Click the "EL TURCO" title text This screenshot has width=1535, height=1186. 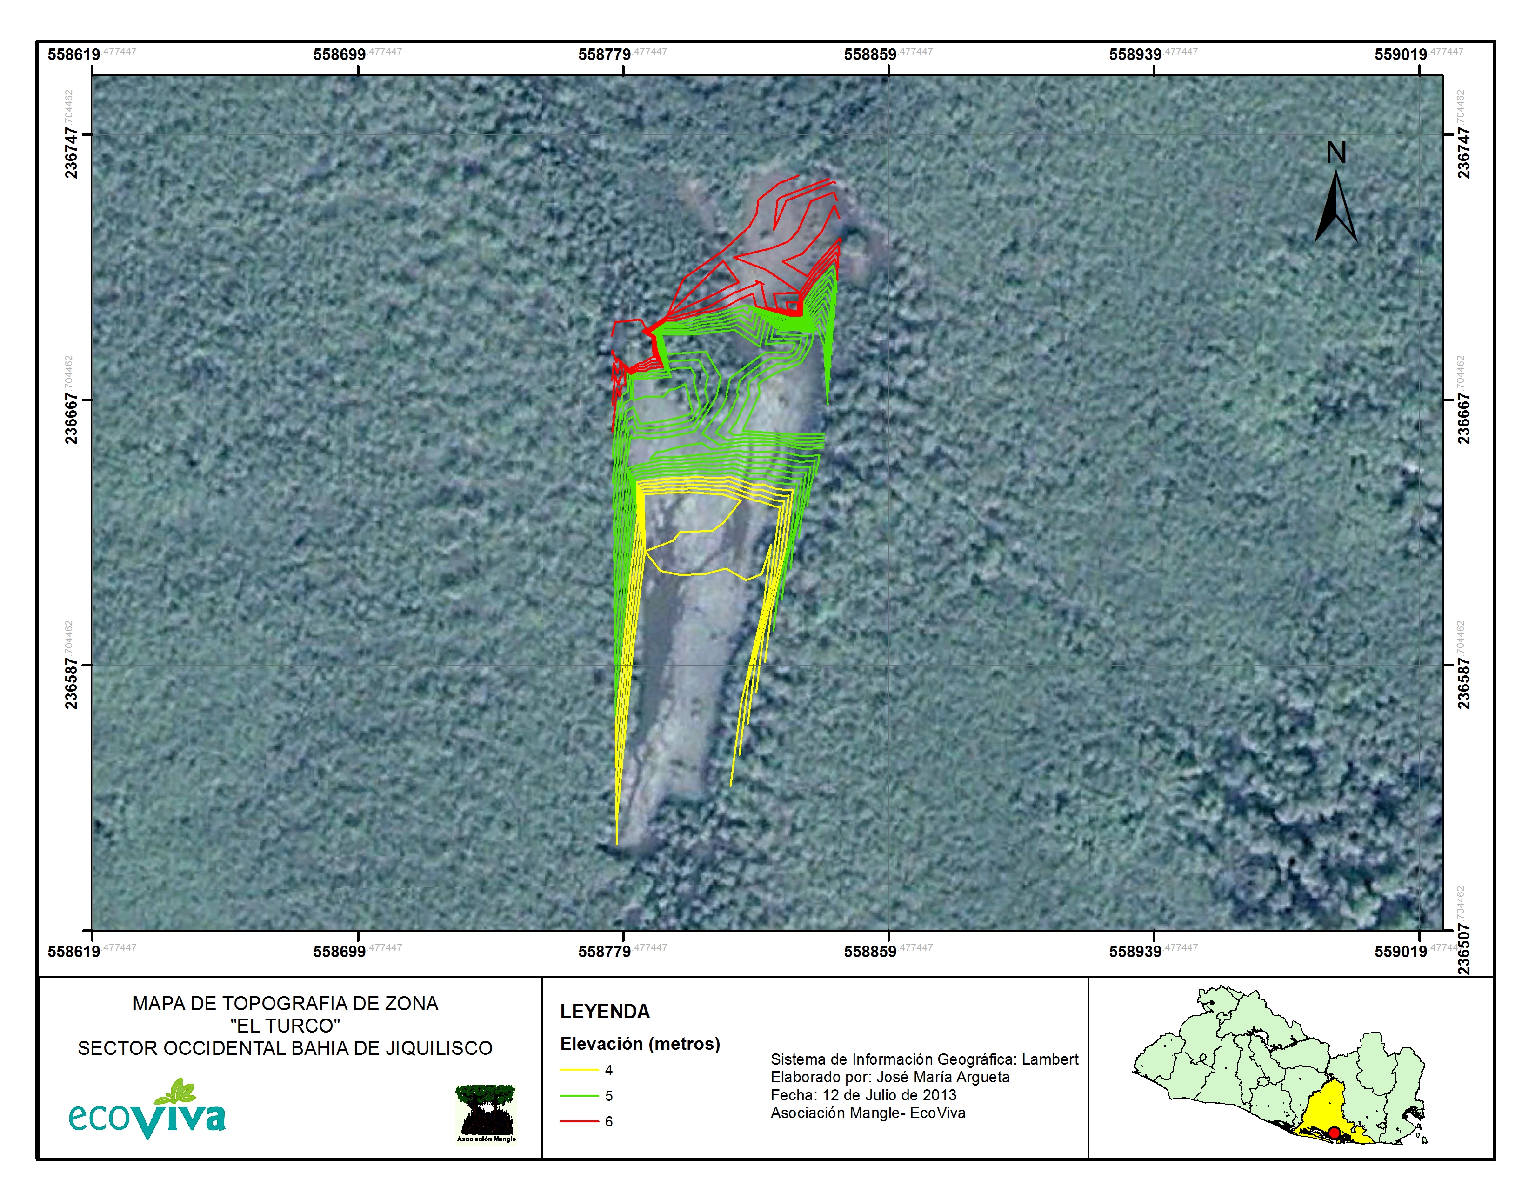[x=285, y=1026]
